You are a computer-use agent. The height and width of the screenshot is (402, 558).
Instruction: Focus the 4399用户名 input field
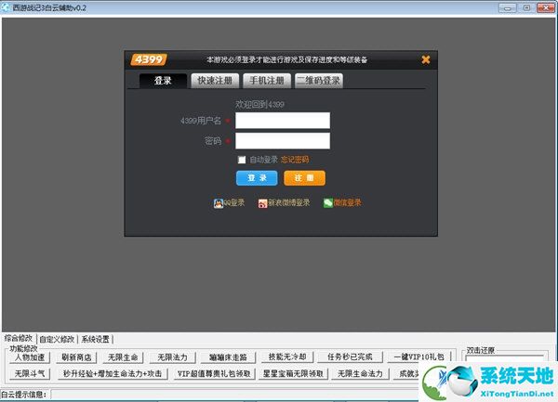(283, 121)
